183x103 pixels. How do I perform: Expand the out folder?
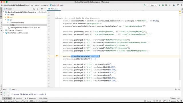click(6, 17)
